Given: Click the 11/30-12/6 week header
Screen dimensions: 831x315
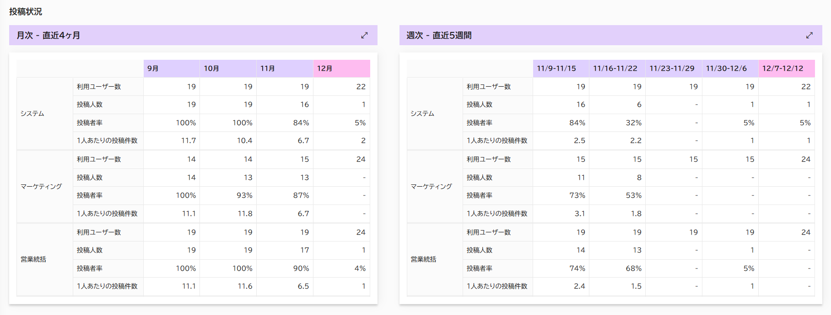Looking at the screenshot, I should point(730,68).
